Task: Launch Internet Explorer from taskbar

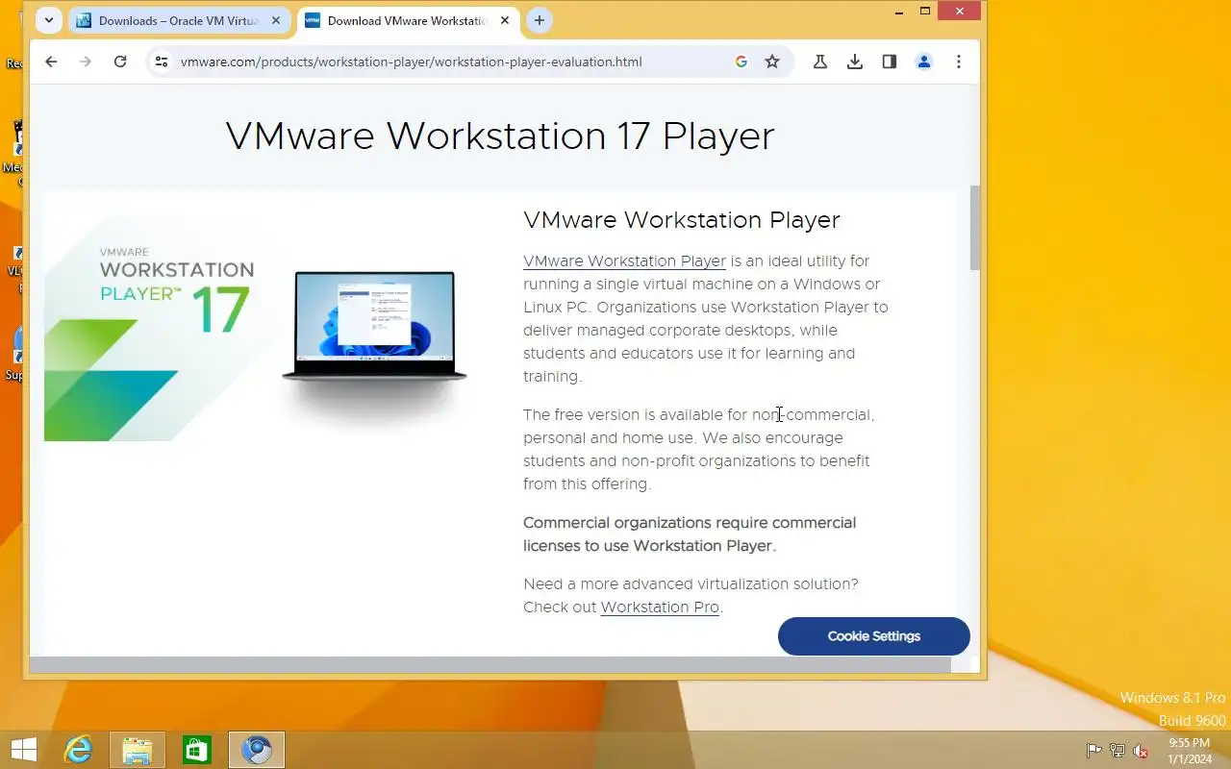Action: click(78, 750)
